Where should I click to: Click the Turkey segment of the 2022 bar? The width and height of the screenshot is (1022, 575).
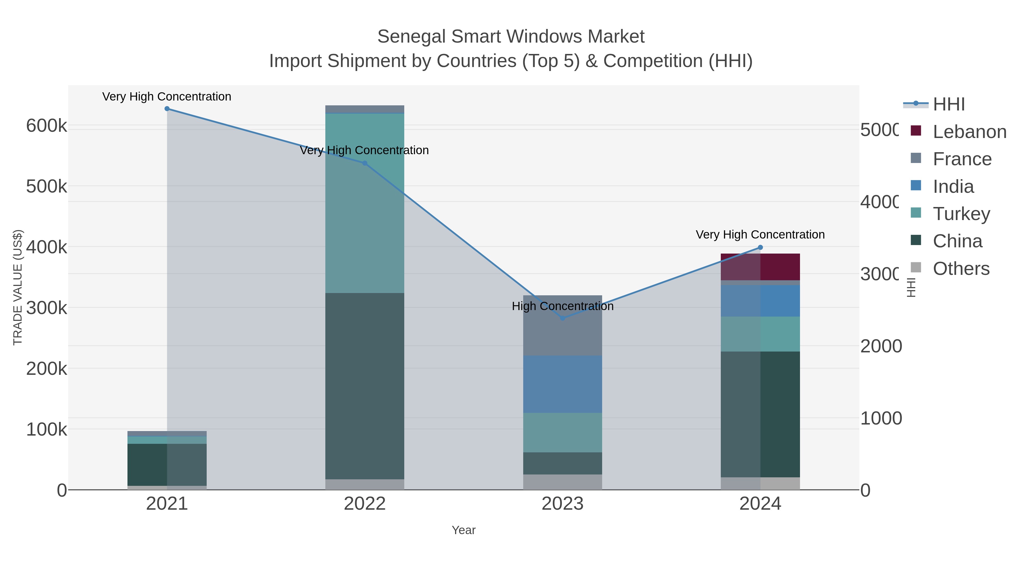tap(365, 203)
